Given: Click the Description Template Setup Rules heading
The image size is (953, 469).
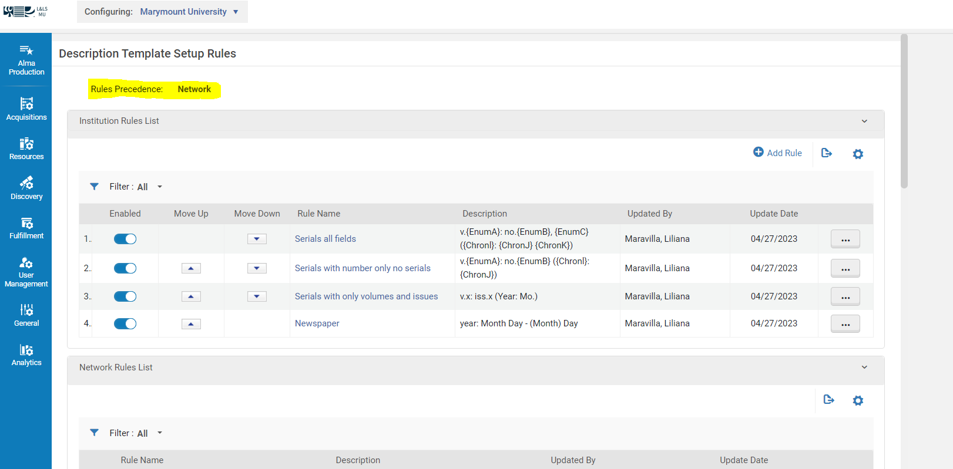Looking at the screenshot, I should [x=147, y=53].
